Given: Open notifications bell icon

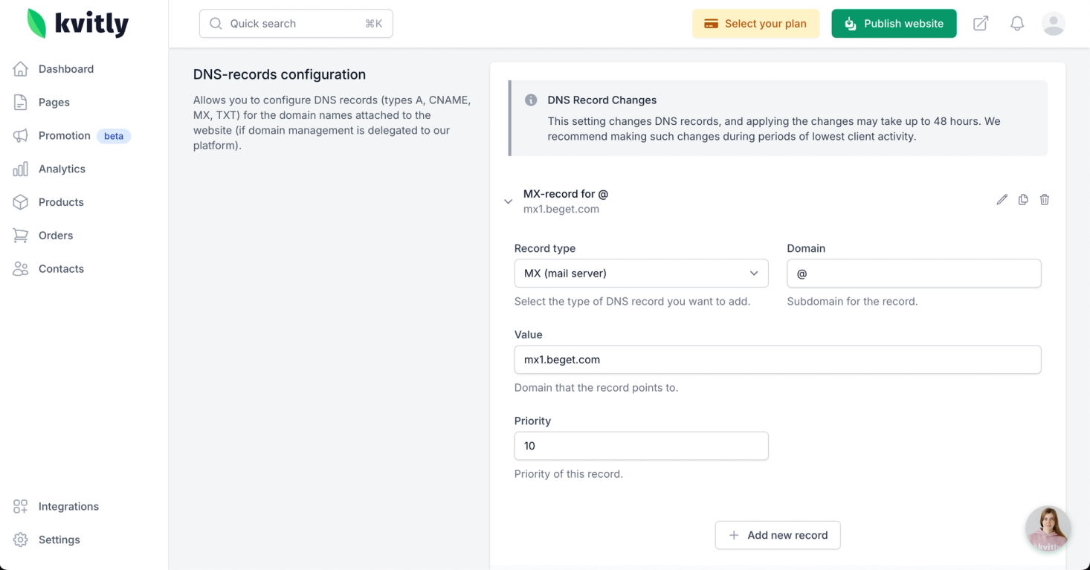Looking at the screenshot, I should tap(1017, 24).
